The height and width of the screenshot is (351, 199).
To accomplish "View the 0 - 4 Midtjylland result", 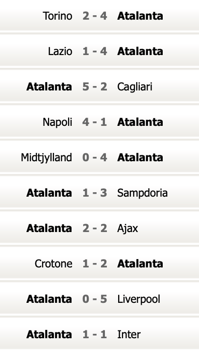I will point(95,158).
